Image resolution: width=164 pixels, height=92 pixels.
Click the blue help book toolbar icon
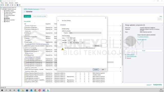tap(18, 5)
